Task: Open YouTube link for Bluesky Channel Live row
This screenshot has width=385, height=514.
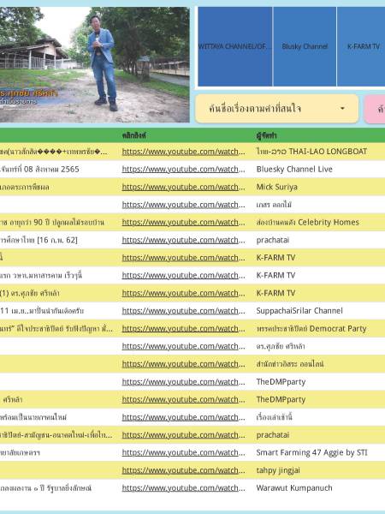Action: point(183,169)
